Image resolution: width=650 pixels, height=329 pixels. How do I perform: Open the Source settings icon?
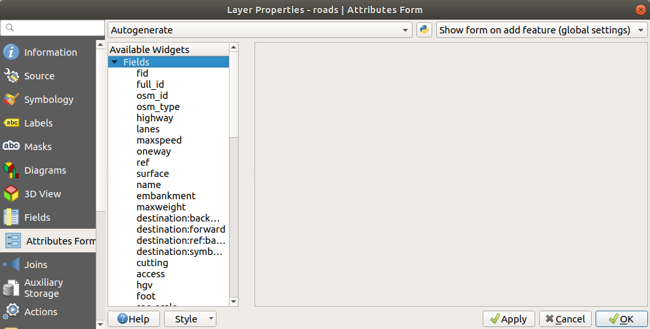point(11,76)
